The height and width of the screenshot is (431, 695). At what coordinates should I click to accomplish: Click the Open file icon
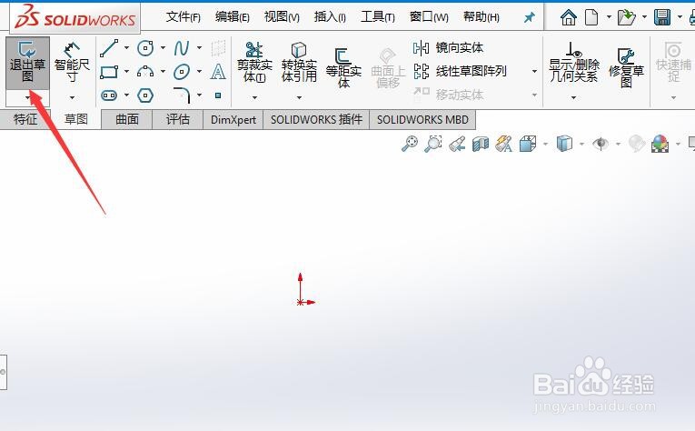pos(626,17)
